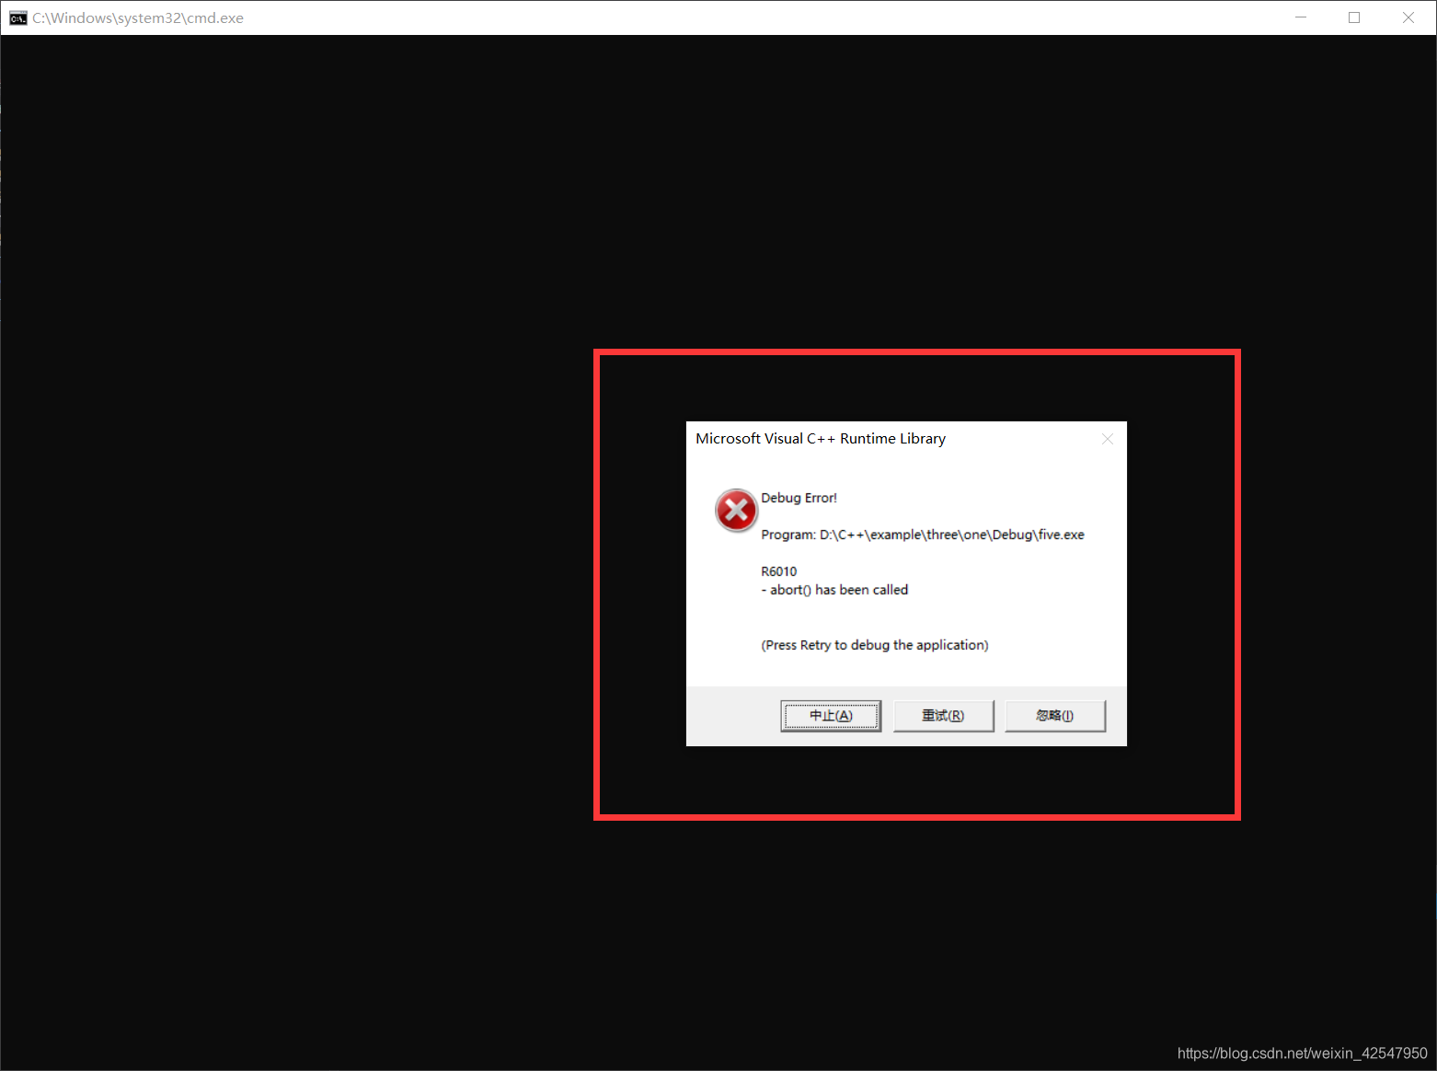Click the 'Microsoft Visual C++ Runtime Library' title
Viewport: 1437px width, 1071px height.
tap(821, 439)
